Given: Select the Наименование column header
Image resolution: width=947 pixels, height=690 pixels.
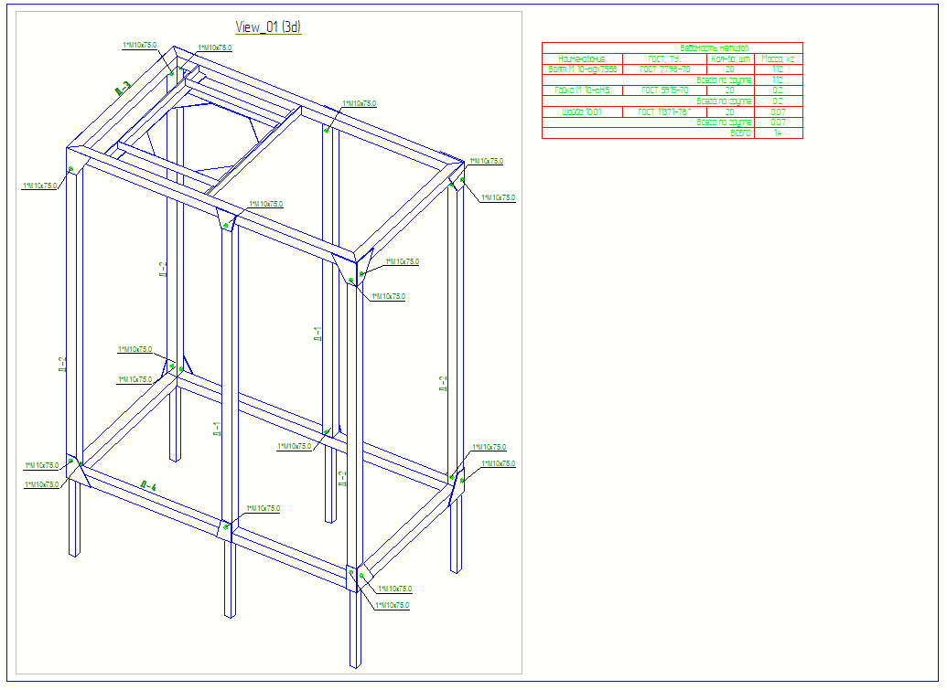Looking at the screenshot, I should point(582,59).
